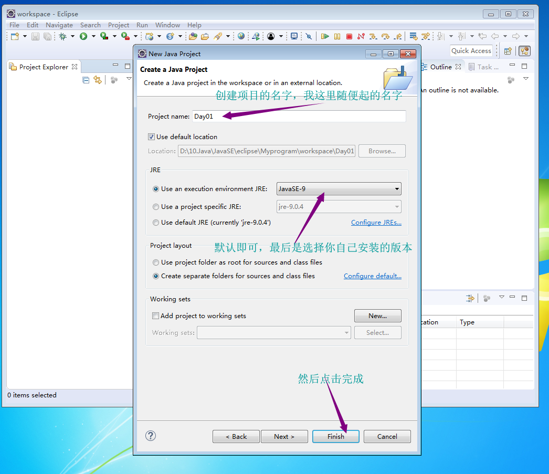This screenshot has height=474, width=549.
Task: Click New... working set button
Action: (x=378, y=316)
